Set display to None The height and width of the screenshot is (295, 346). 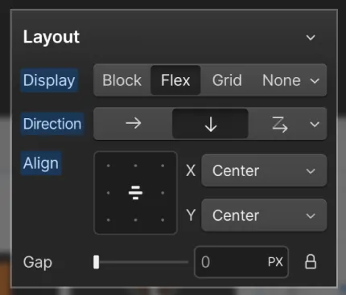pyautogui.click(x=282, y=80)
